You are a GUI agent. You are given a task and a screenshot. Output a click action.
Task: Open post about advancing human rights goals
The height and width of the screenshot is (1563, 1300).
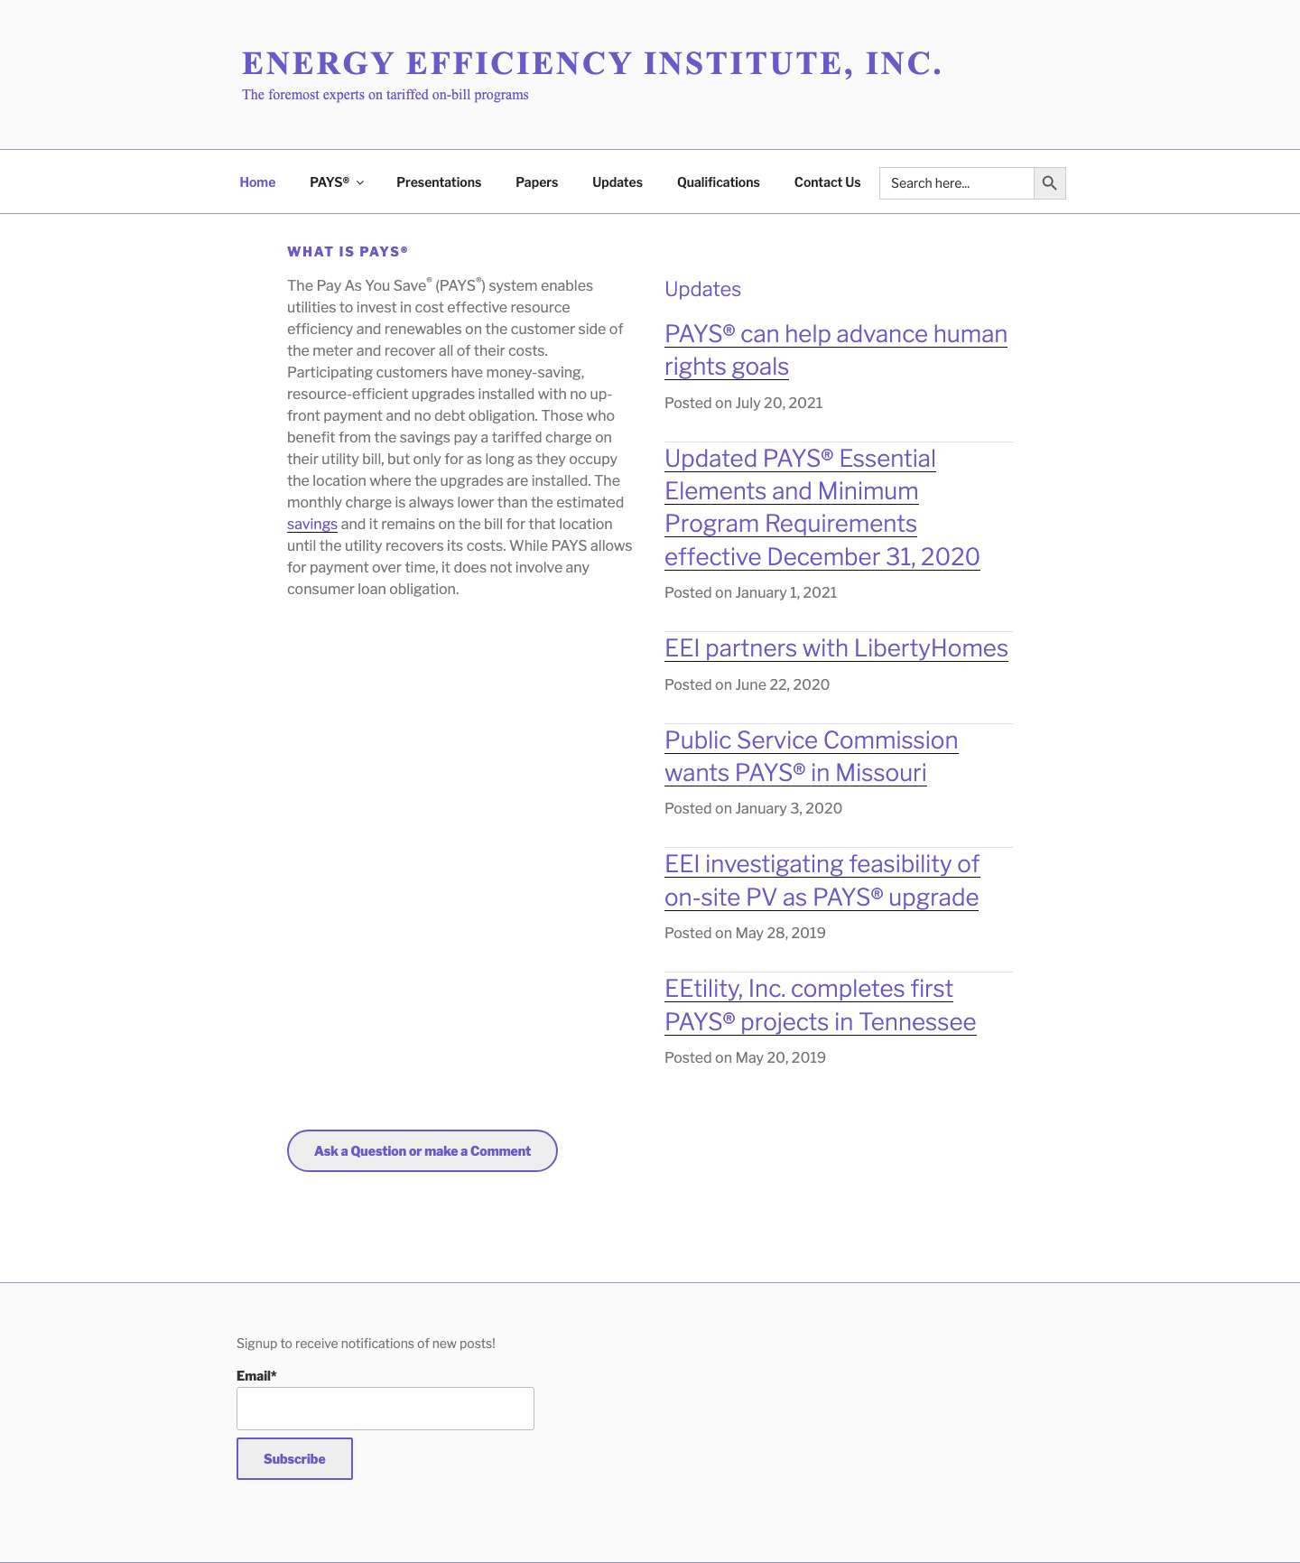[836, 350]
